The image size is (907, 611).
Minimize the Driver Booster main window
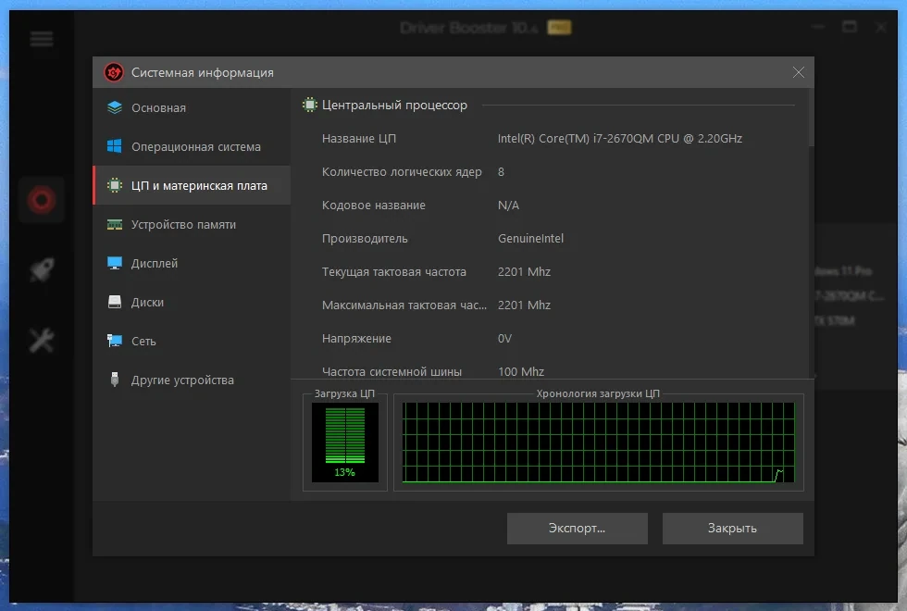click(818, 27)
